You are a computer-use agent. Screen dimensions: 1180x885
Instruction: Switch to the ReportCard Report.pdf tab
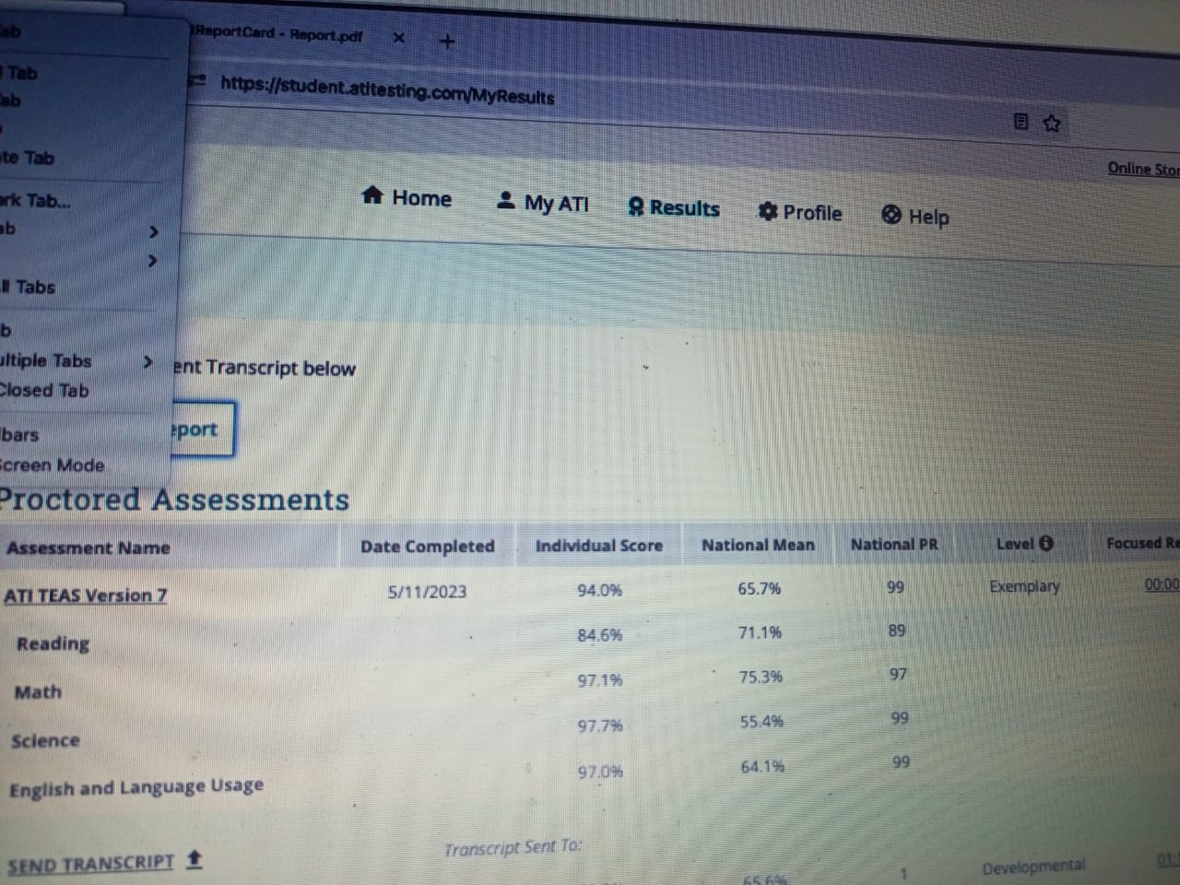coord(278,35)
